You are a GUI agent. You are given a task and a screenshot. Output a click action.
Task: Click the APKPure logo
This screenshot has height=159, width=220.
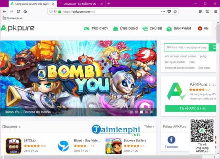tap(17, 28)
